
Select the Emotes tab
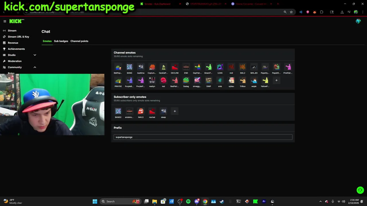point(47,41)
